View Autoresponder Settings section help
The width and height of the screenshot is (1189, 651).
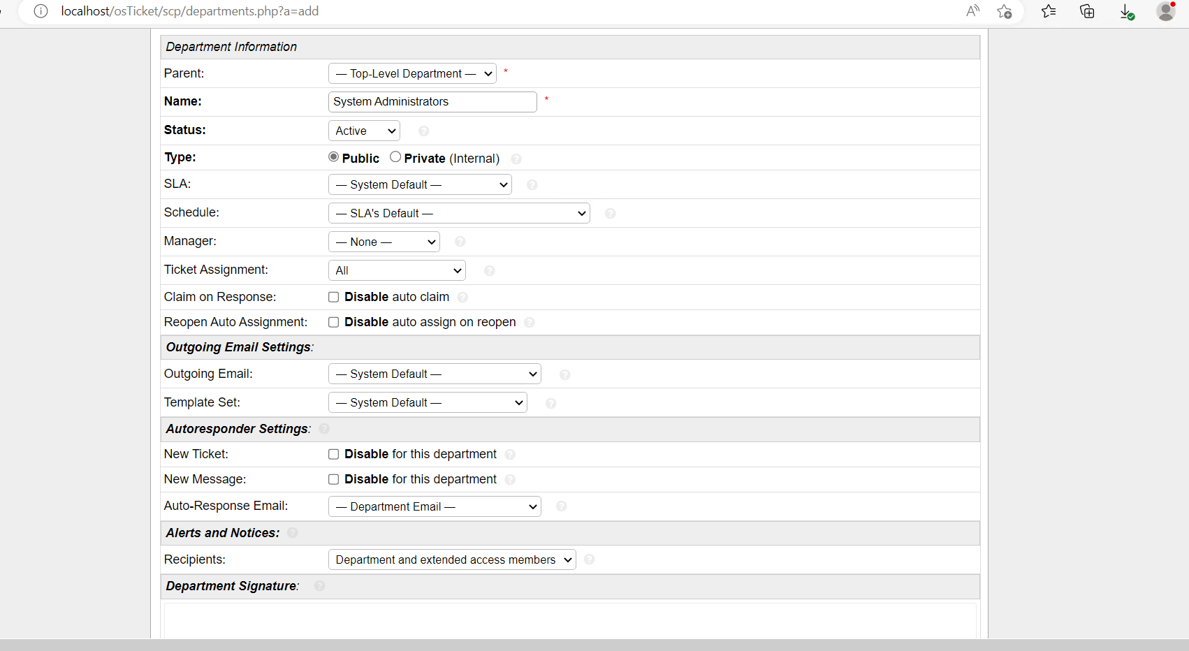(x=324, y=429)
